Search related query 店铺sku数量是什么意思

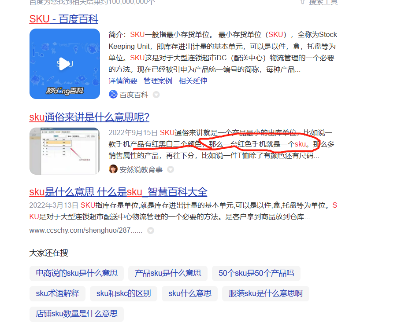[x=77, y=314]
